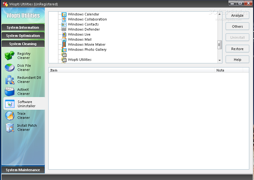Click the Install Patch Cleaner label
The image size is (254, 180).
27,128
